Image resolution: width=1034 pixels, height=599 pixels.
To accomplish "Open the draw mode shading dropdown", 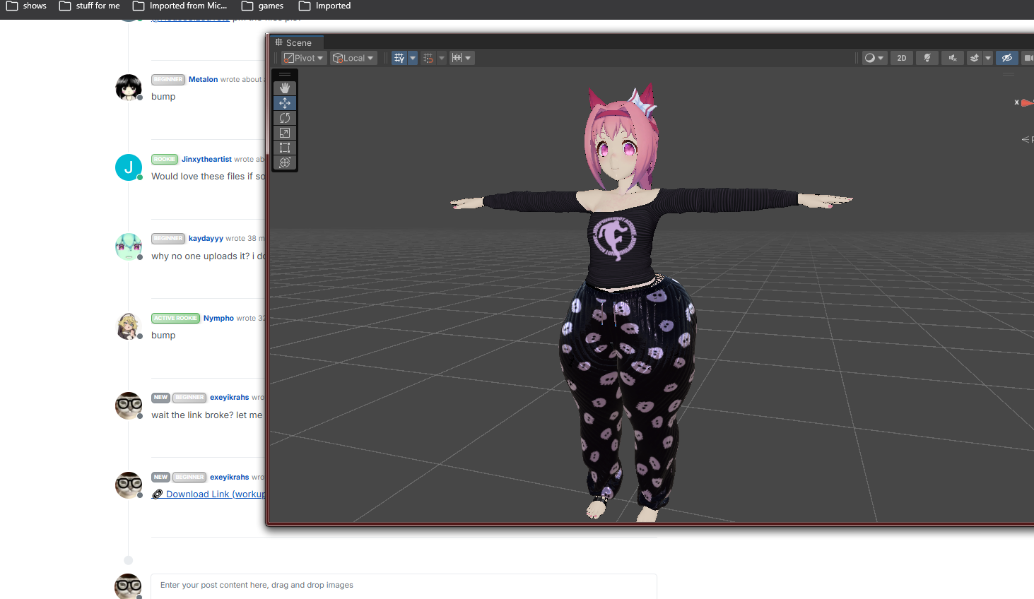I will [874, 58].
